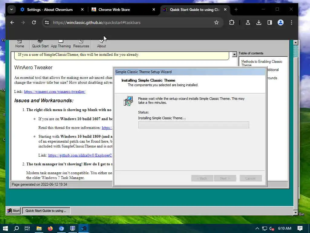Open the profile avatar menu
Screen dimensions: 310x233
[281, 22]
